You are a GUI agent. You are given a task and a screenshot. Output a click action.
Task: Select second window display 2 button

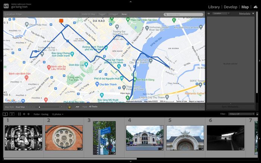tap(12, 114)
